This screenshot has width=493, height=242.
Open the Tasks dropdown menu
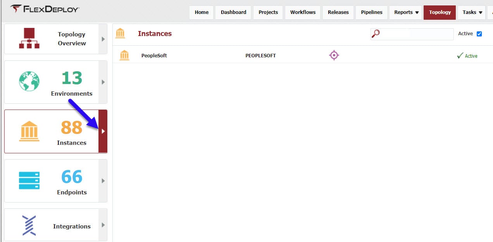coord(472,12)
